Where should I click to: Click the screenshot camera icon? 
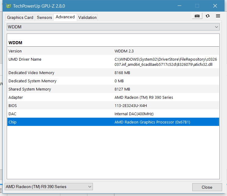pyautogui.click(x=197, y=16)
